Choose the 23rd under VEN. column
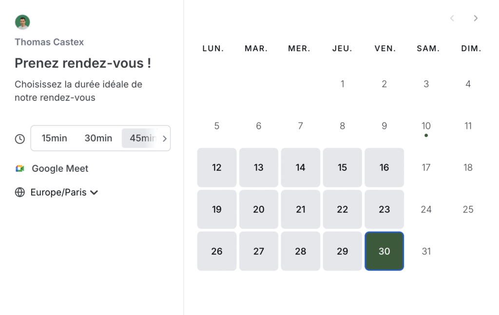The width and height of the screenshot is (499, 315). point(384,209)
